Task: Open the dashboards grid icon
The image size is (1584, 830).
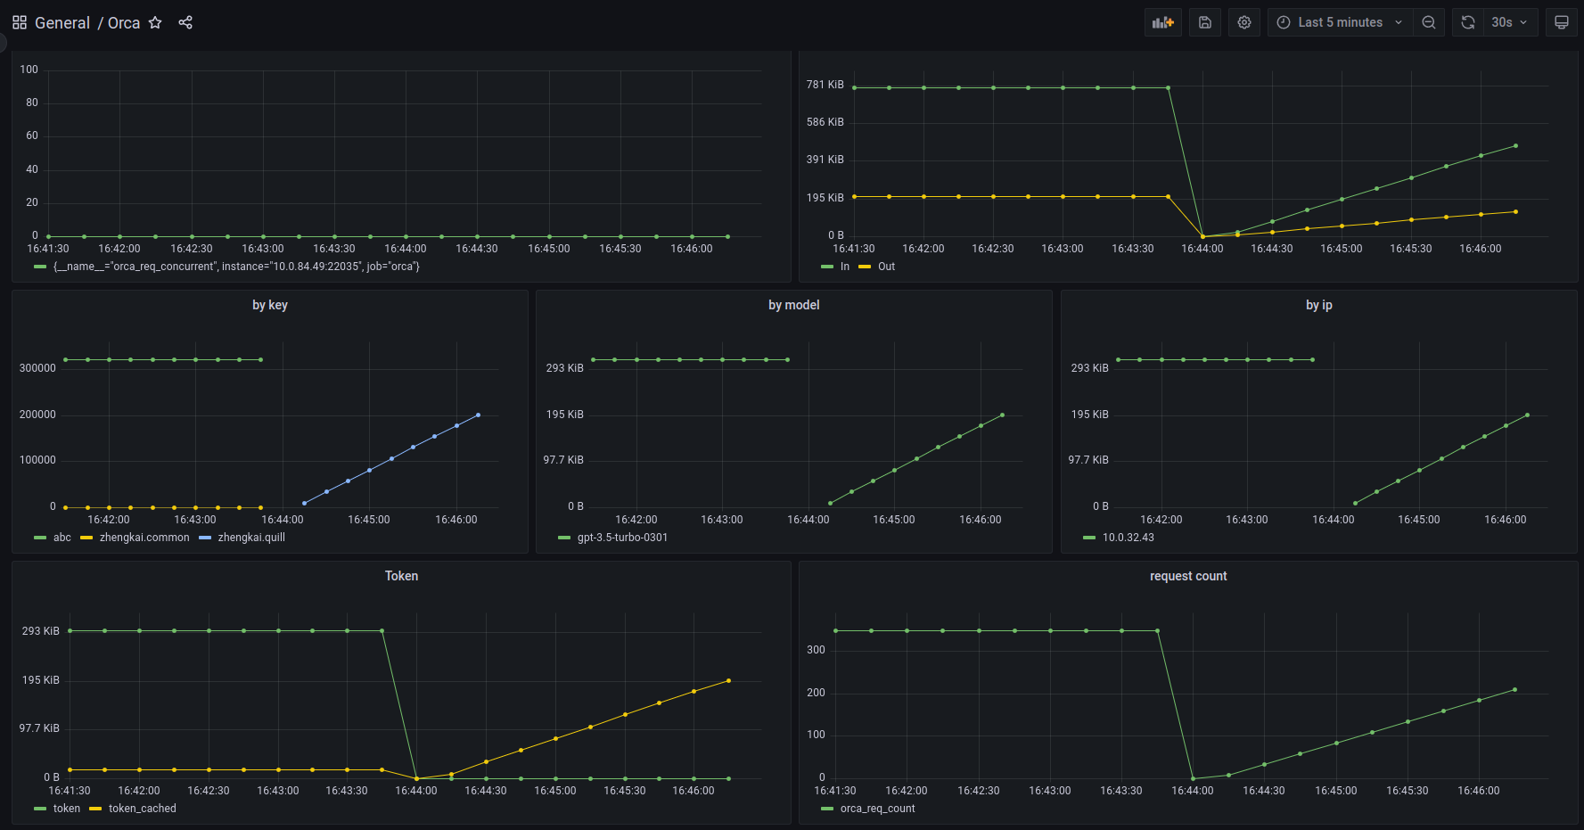Action: pyautogui.click(x=20, y=21)
